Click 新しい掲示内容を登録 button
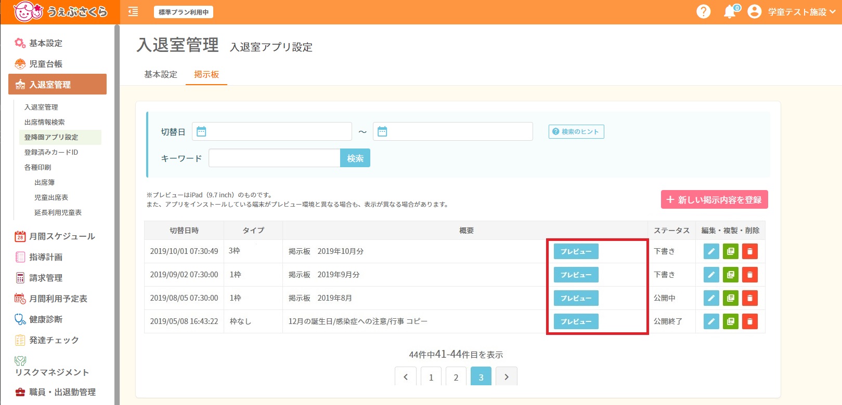Viewport: 842px width, 405px height. [x=715, y=199]
